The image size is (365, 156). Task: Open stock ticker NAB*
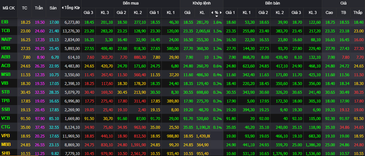click(x=6, y=40)
